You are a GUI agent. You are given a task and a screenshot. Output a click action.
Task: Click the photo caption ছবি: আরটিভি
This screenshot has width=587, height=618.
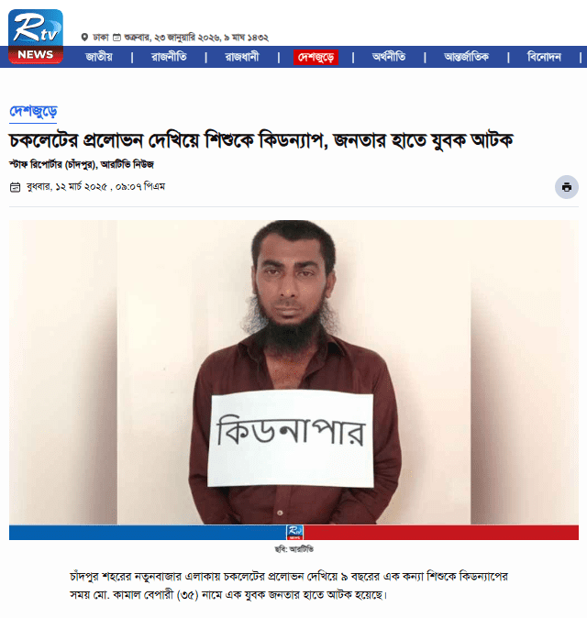294,549
